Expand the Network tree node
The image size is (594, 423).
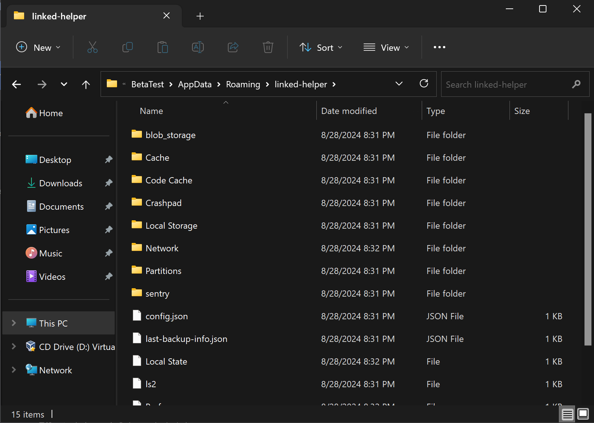click(14, 370)
